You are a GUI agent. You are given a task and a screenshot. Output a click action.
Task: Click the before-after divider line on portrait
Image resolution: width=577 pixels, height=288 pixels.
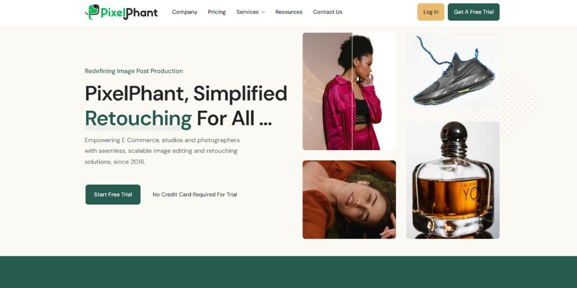pyautogui.click(x=352, y=91)
